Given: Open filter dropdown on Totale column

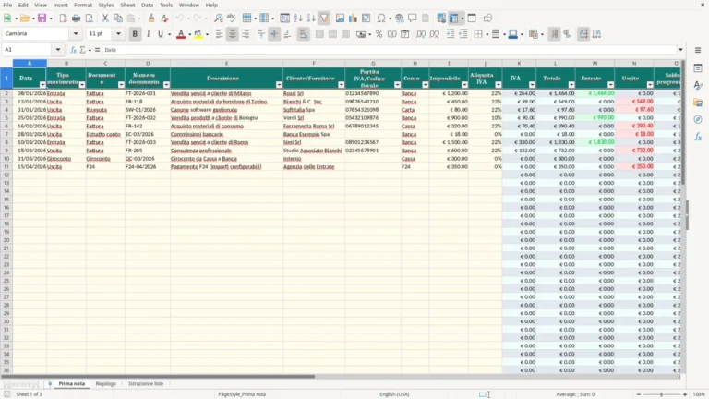Looking at the screenshot, I should (571, 85).
